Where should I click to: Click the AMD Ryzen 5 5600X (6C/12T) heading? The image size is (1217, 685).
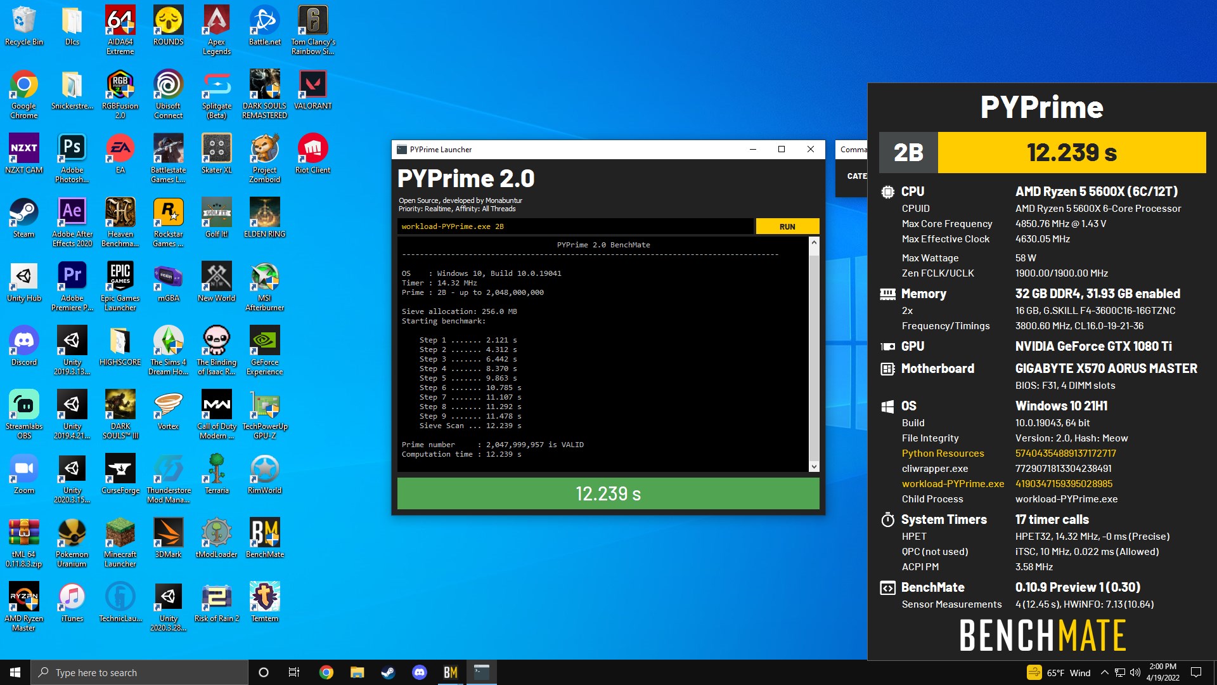pos(1097,192)
